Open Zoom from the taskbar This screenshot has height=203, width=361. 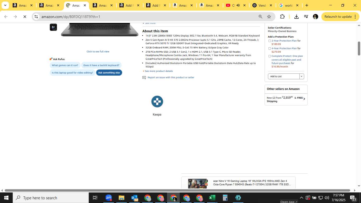(109, 198)
